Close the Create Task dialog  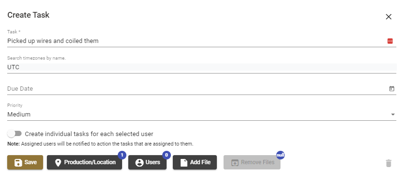tap(388, 17)
